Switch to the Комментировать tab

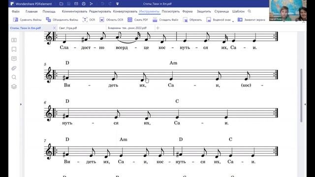click(74, 11)
